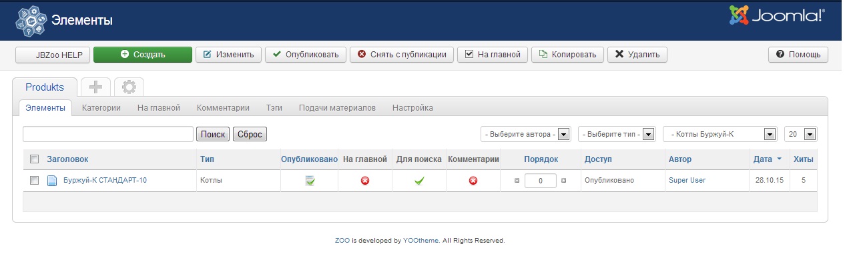Click the red frontpage icon in На главной column
The height and width of the screenshot is (268, 849).
coord(365,181)
